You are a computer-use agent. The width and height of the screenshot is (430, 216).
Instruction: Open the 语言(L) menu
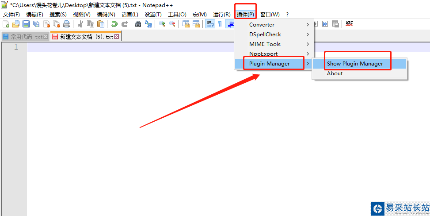(130, 15)
